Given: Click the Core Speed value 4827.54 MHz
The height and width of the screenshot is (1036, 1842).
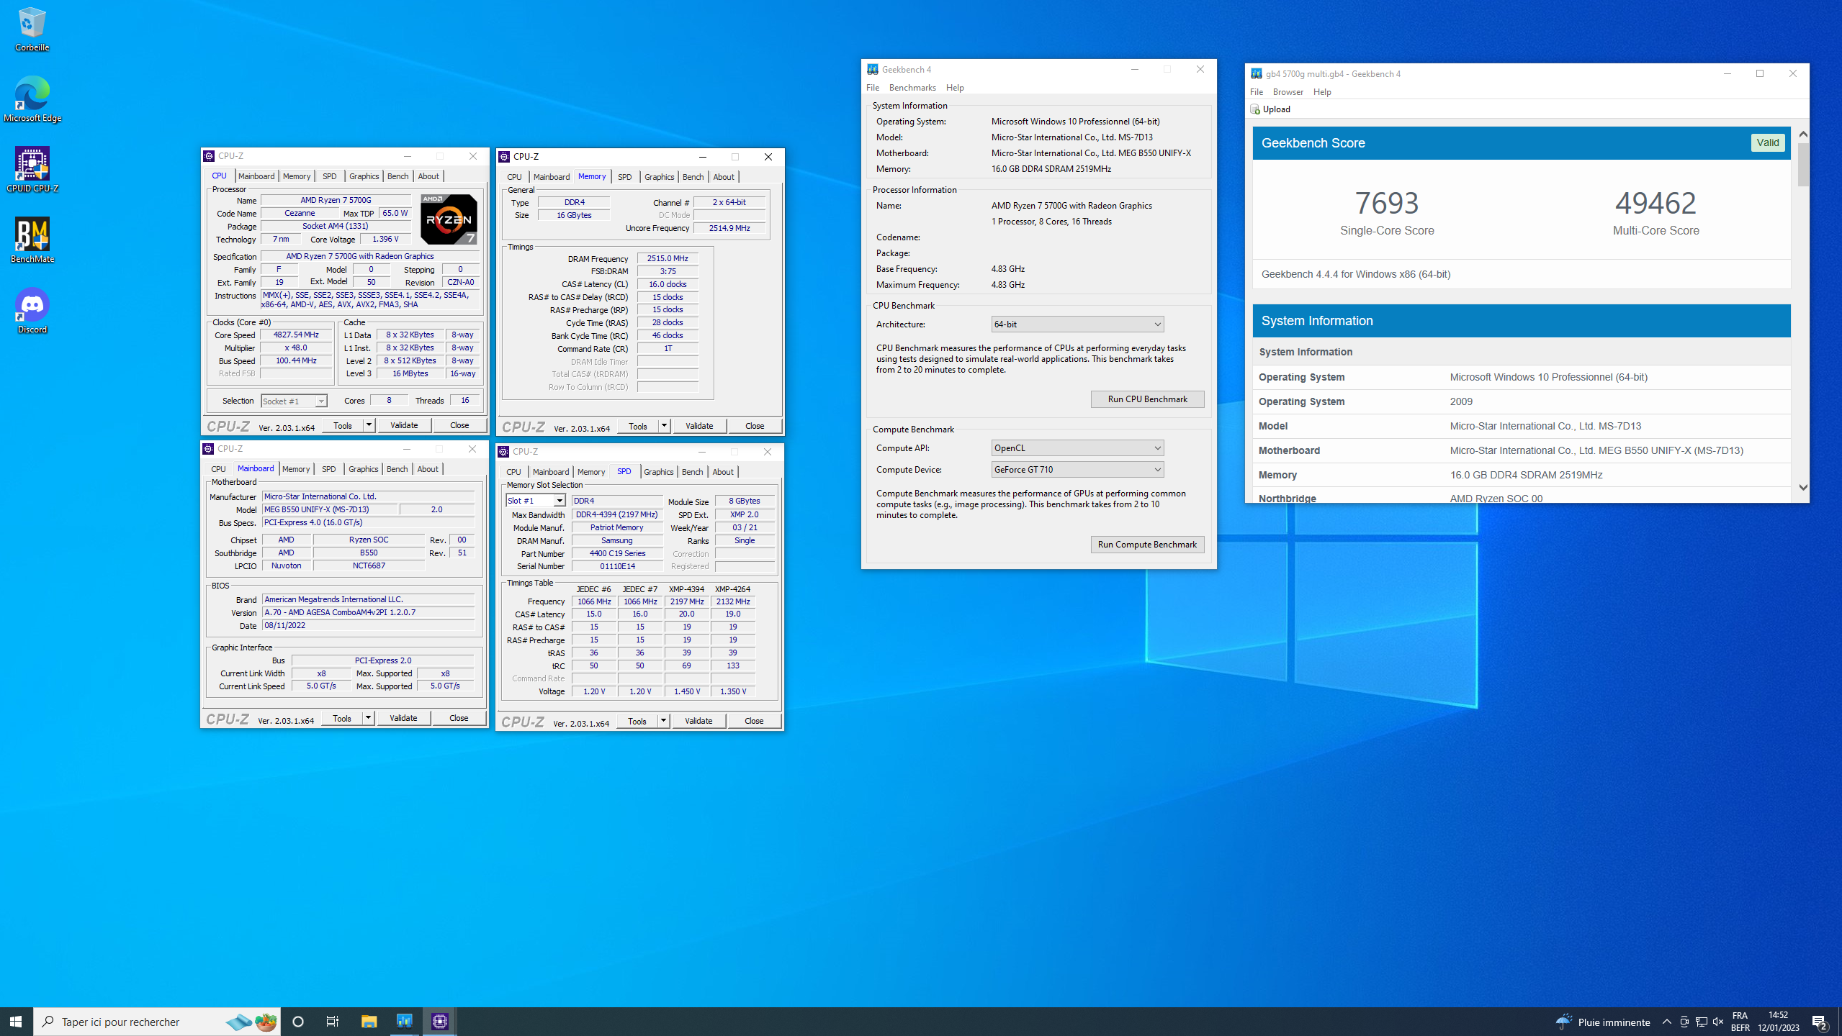Looking at the screenshot, I should coord(296,335).
